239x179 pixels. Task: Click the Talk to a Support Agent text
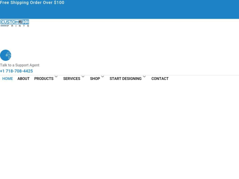pyautogui.click(x=20, y=65)
